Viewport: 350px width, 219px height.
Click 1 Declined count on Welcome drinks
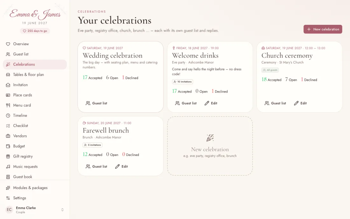220,91
